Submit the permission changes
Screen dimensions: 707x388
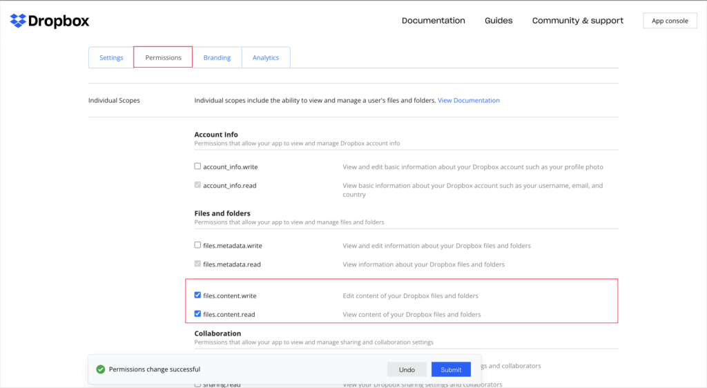click(451, 369)
